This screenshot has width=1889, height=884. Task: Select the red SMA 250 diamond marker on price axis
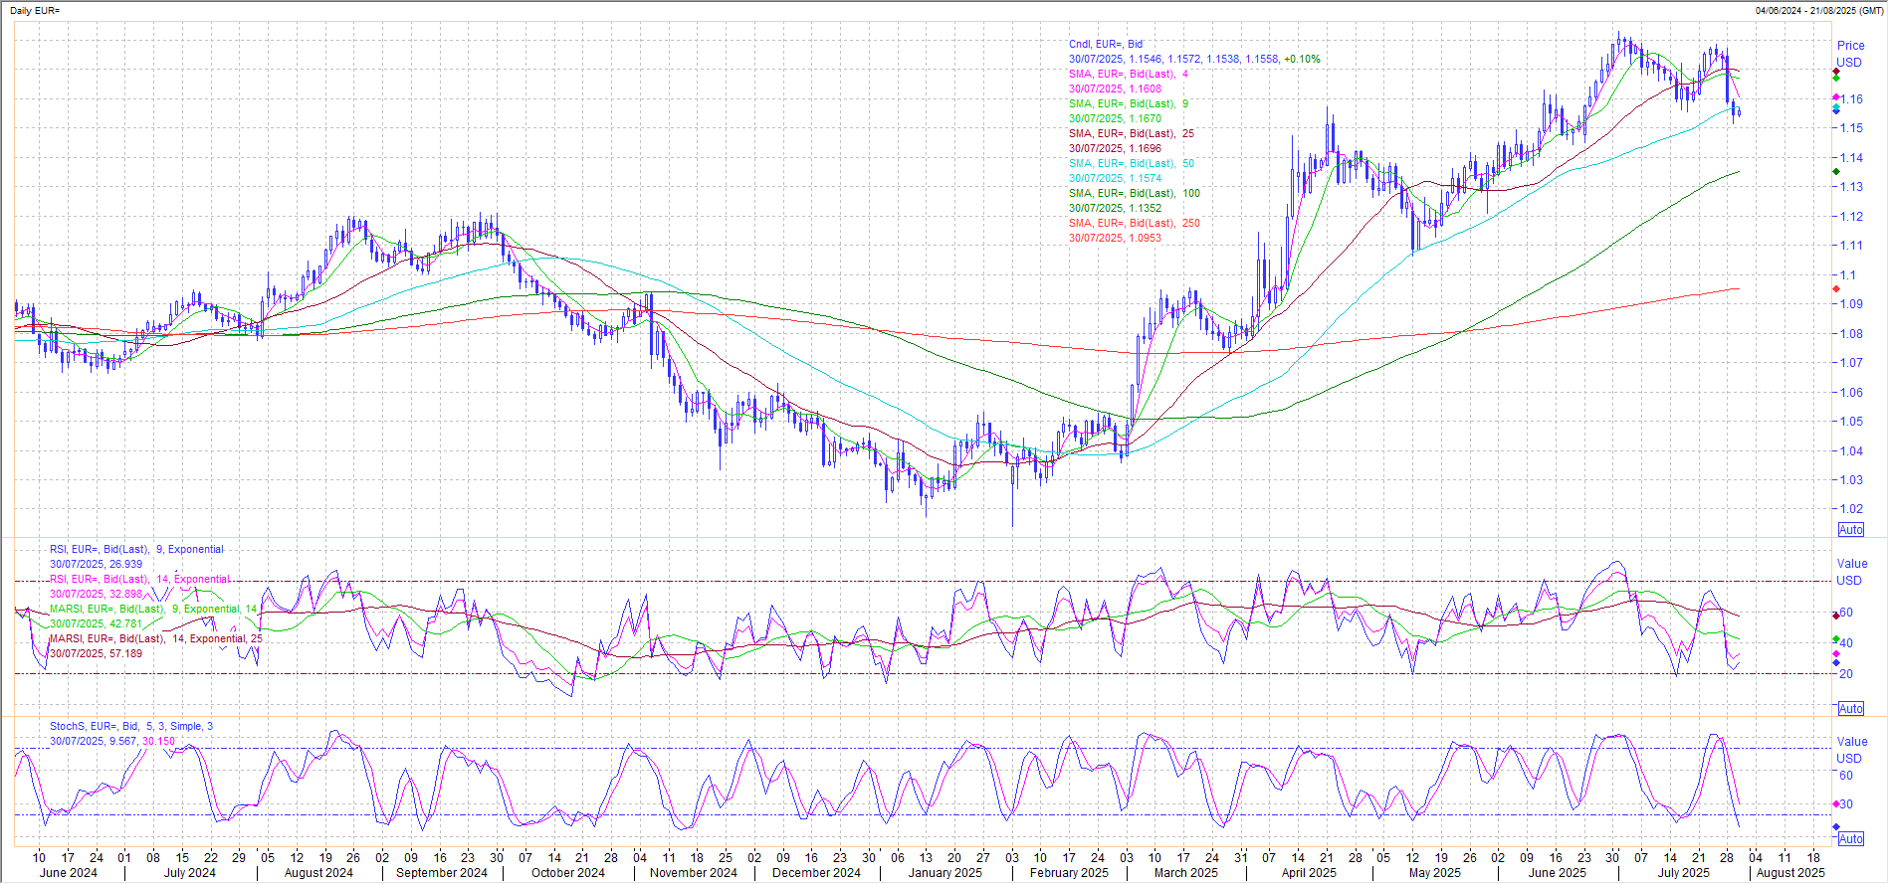pyautogui.click(x=1836, y=288)
